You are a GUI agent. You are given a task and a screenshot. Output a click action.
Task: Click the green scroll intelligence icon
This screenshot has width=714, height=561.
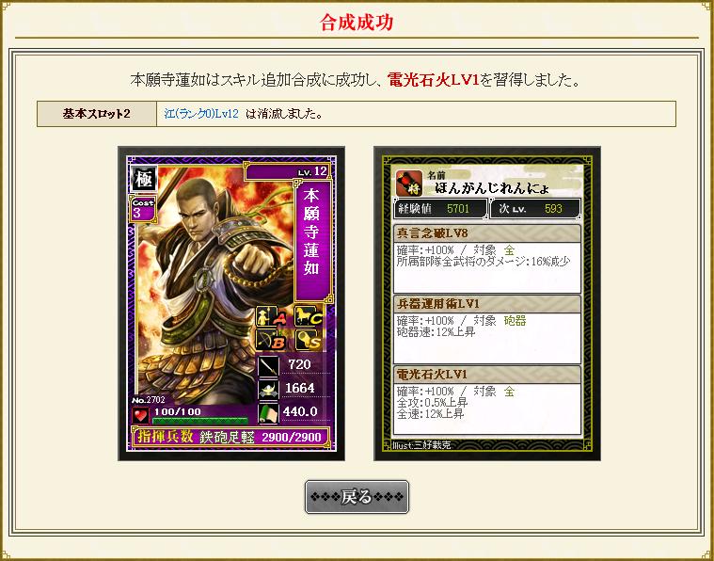(x=269, y=413)
